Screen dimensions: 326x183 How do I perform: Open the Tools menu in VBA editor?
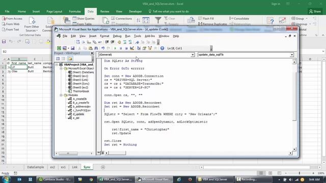138,36
